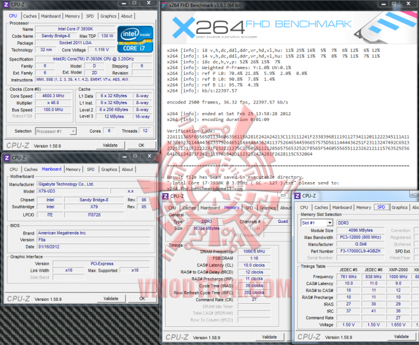
Task: Click the Core Voltage 1.116 V value
Action: click(x=102, y=49)
